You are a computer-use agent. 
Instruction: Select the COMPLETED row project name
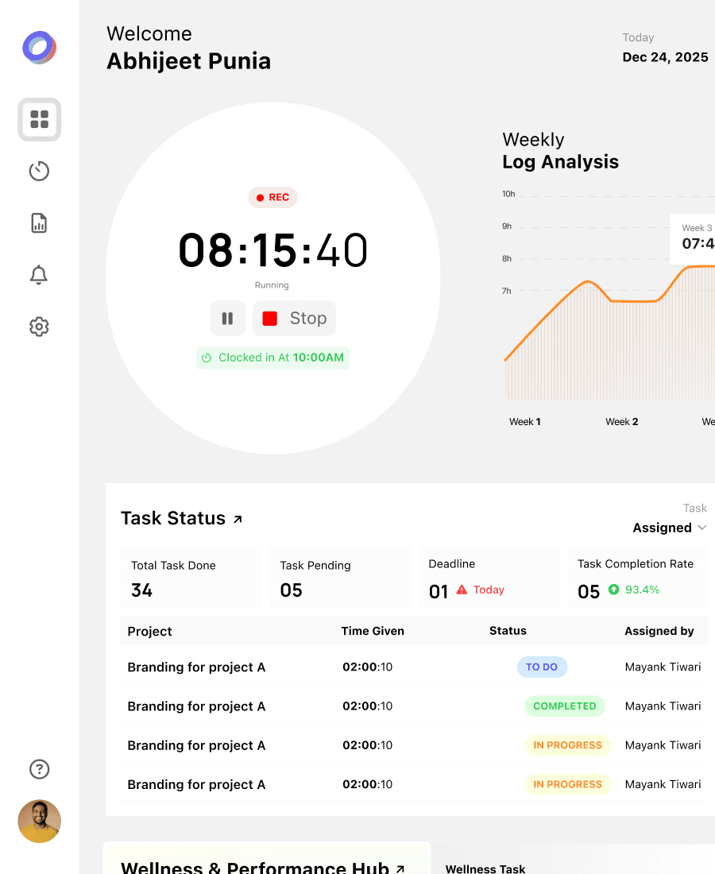point(196,706)
